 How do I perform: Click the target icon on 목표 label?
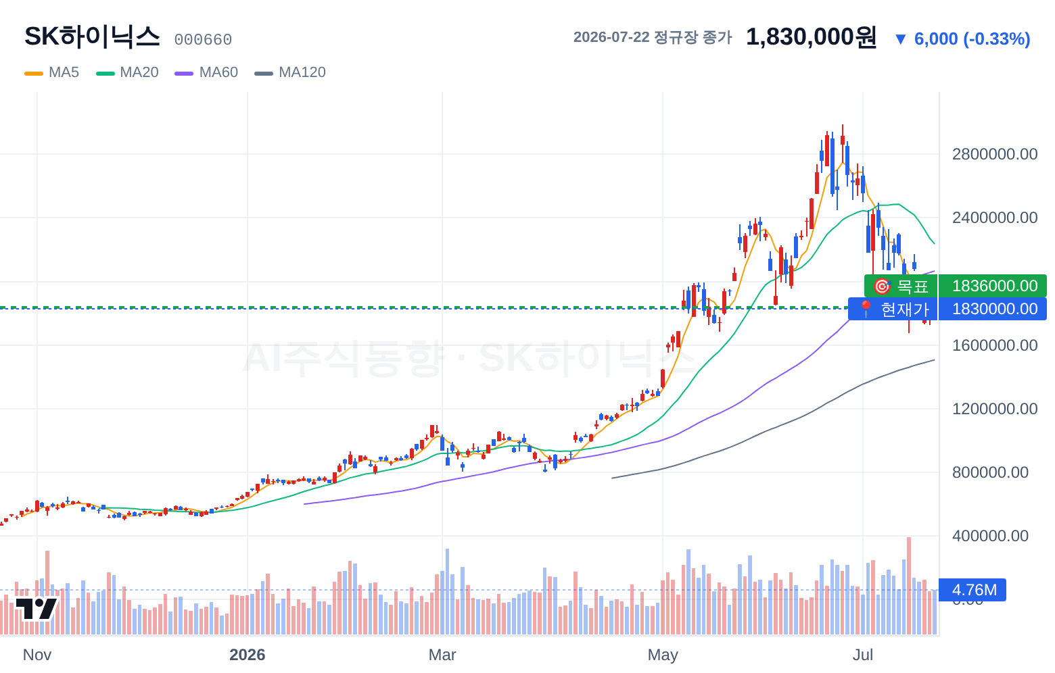click(882, 286)
